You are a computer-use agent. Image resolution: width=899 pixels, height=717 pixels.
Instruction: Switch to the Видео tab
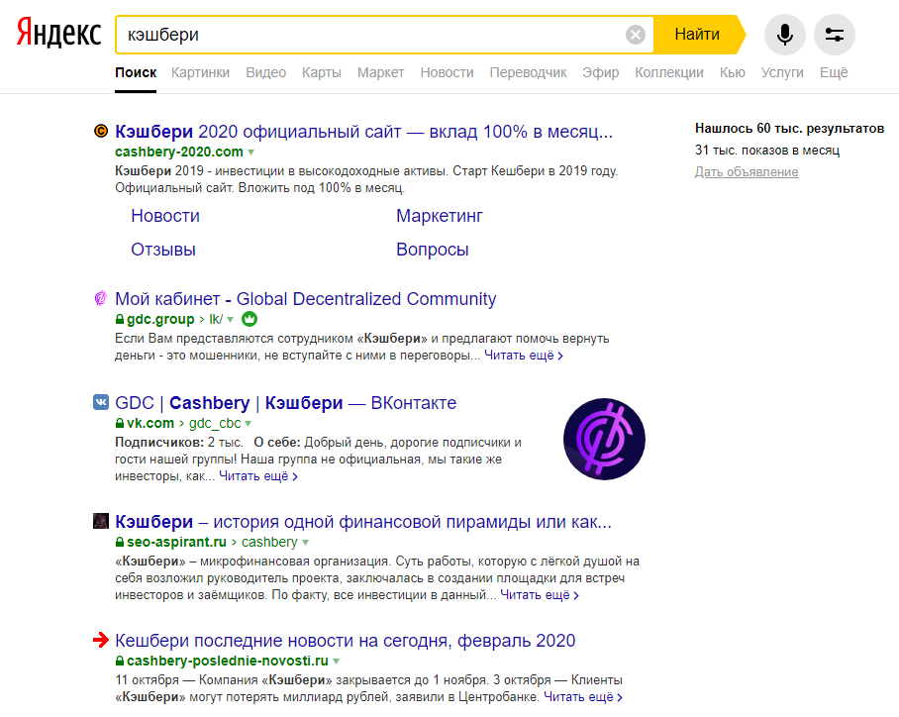pyautogui.click(x=266, y=73)
